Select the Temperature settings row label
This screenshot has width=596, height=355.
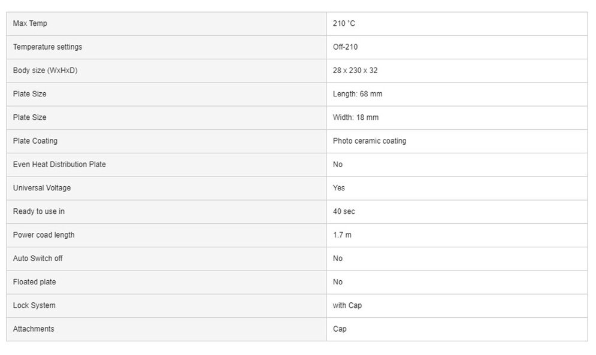47,47
